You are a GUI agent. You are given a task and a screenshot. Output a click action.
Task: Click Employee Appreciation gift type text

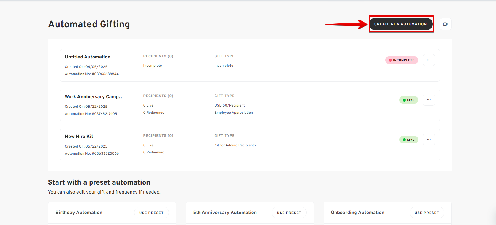click(234, 113)
